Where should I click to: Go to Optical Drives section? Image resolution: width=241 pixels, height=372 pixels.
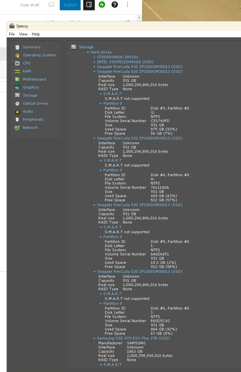click(x=36, y=104)
